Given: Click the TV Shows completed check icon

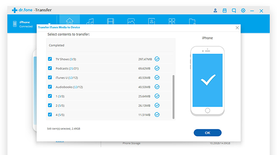Looking at the screenshot, I should [157, 59].
